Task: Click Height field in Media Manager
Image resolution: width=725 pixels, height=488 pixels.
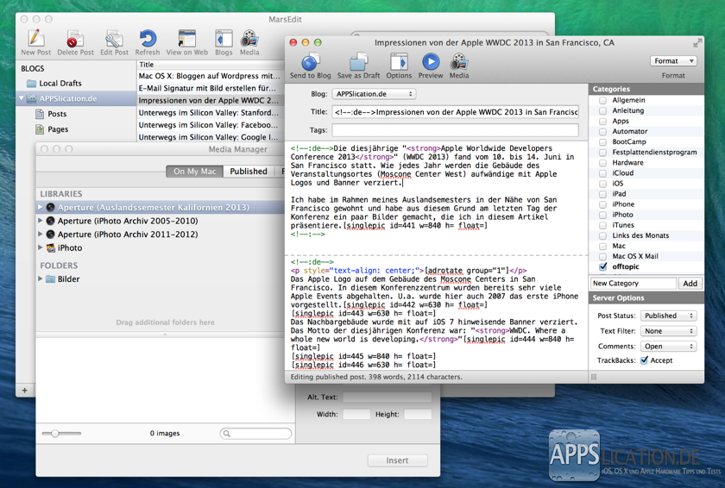Action: click(418, 414)
